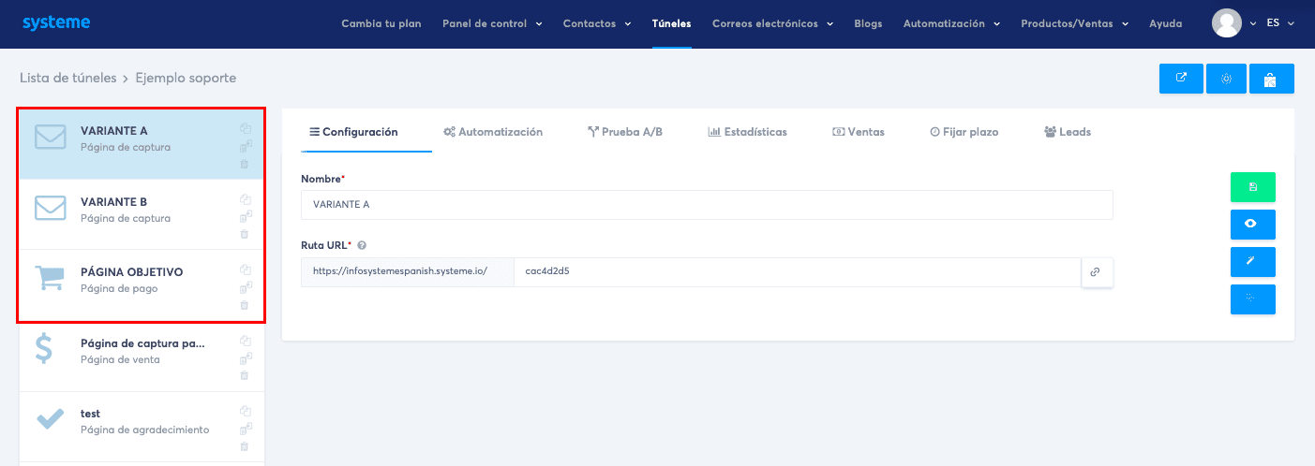Open funnel in new window via external-link button
The width and height of the screenshot is (1315, 466).
[x=1182, y=79]
